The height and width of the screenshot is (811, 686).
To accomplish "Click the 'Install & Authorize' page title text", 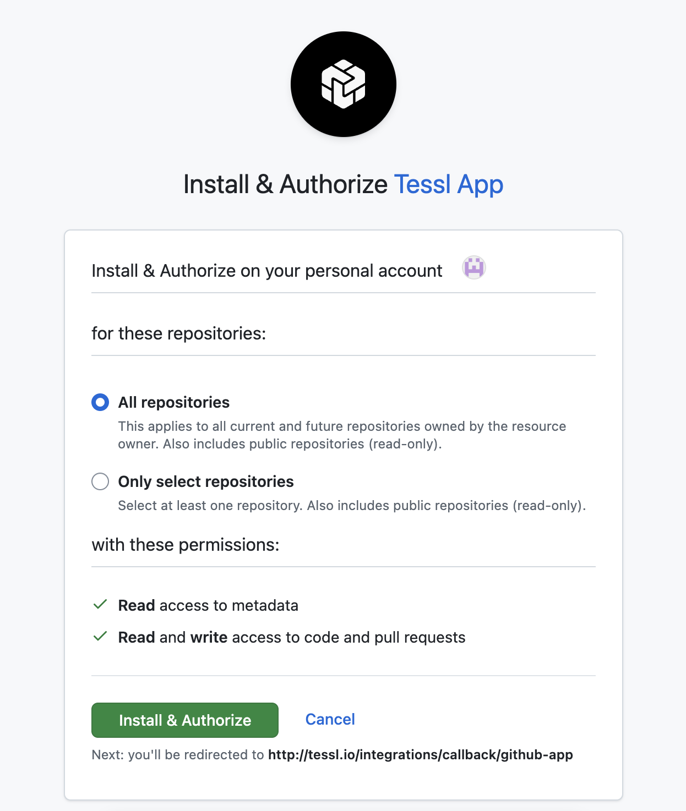I will point(285,184).
